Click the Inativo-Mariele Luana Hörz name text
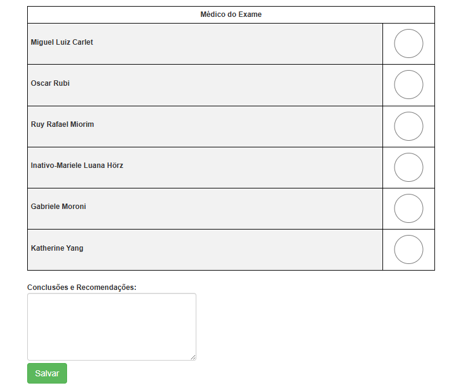Image resolution: width=464 pixels, height=389 pixels. (77, 166)
